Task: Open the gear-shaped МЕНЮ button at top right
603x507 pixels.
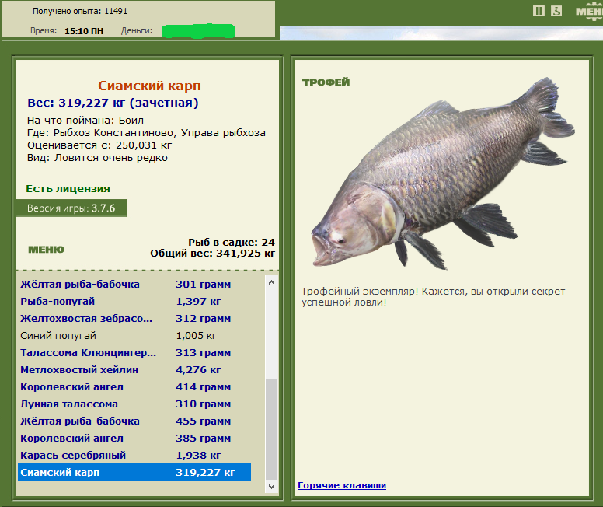Action: tap(589, 11)
